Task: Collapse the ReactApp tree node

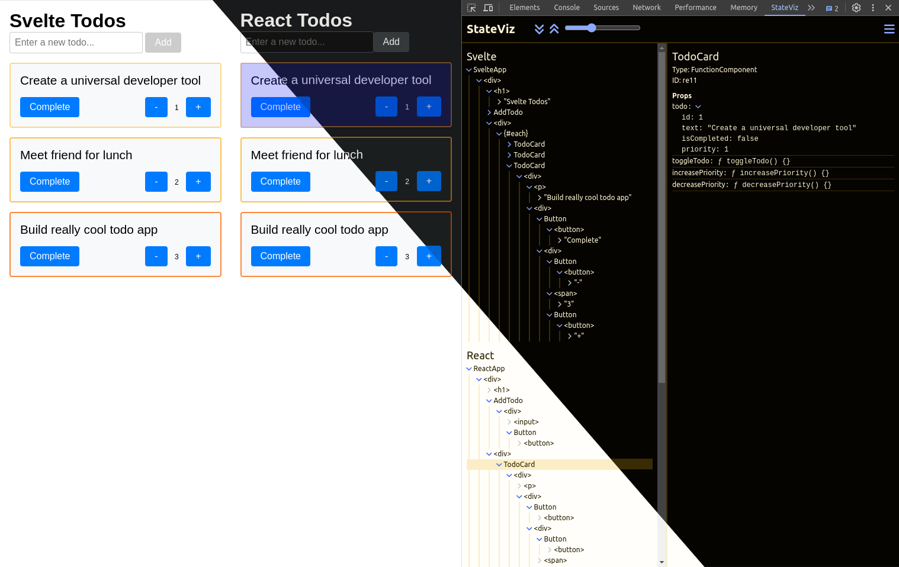Action: point(469,369)
